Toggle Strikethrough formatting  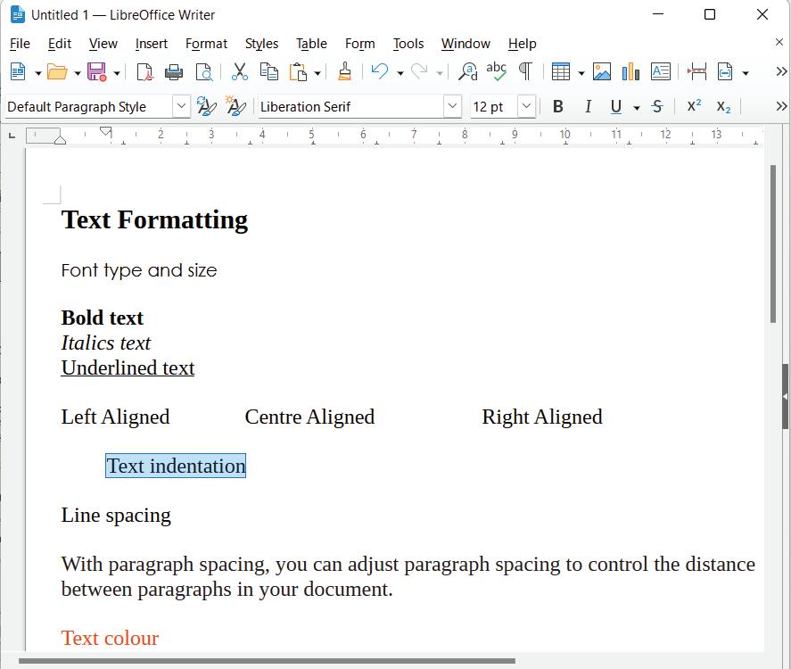657,106
